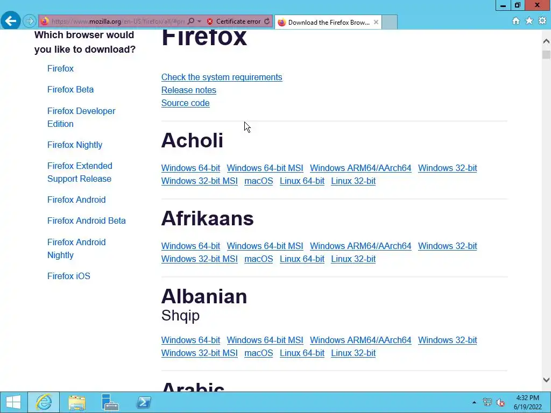Select Firefox Nightly in sidebar

coord(74,145)
